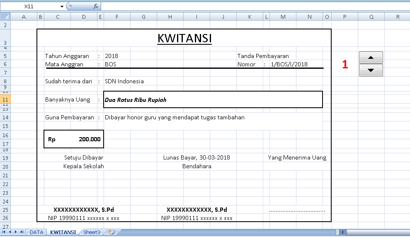Click the spin button up arrow
This screenshot has width=410, height=237.
371,58
